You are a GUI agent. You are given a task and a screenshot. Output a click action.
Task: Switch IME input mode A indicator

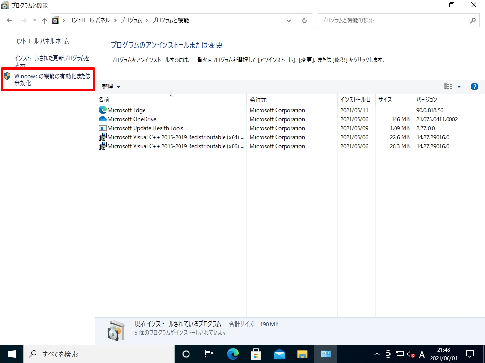click(422, 354)
